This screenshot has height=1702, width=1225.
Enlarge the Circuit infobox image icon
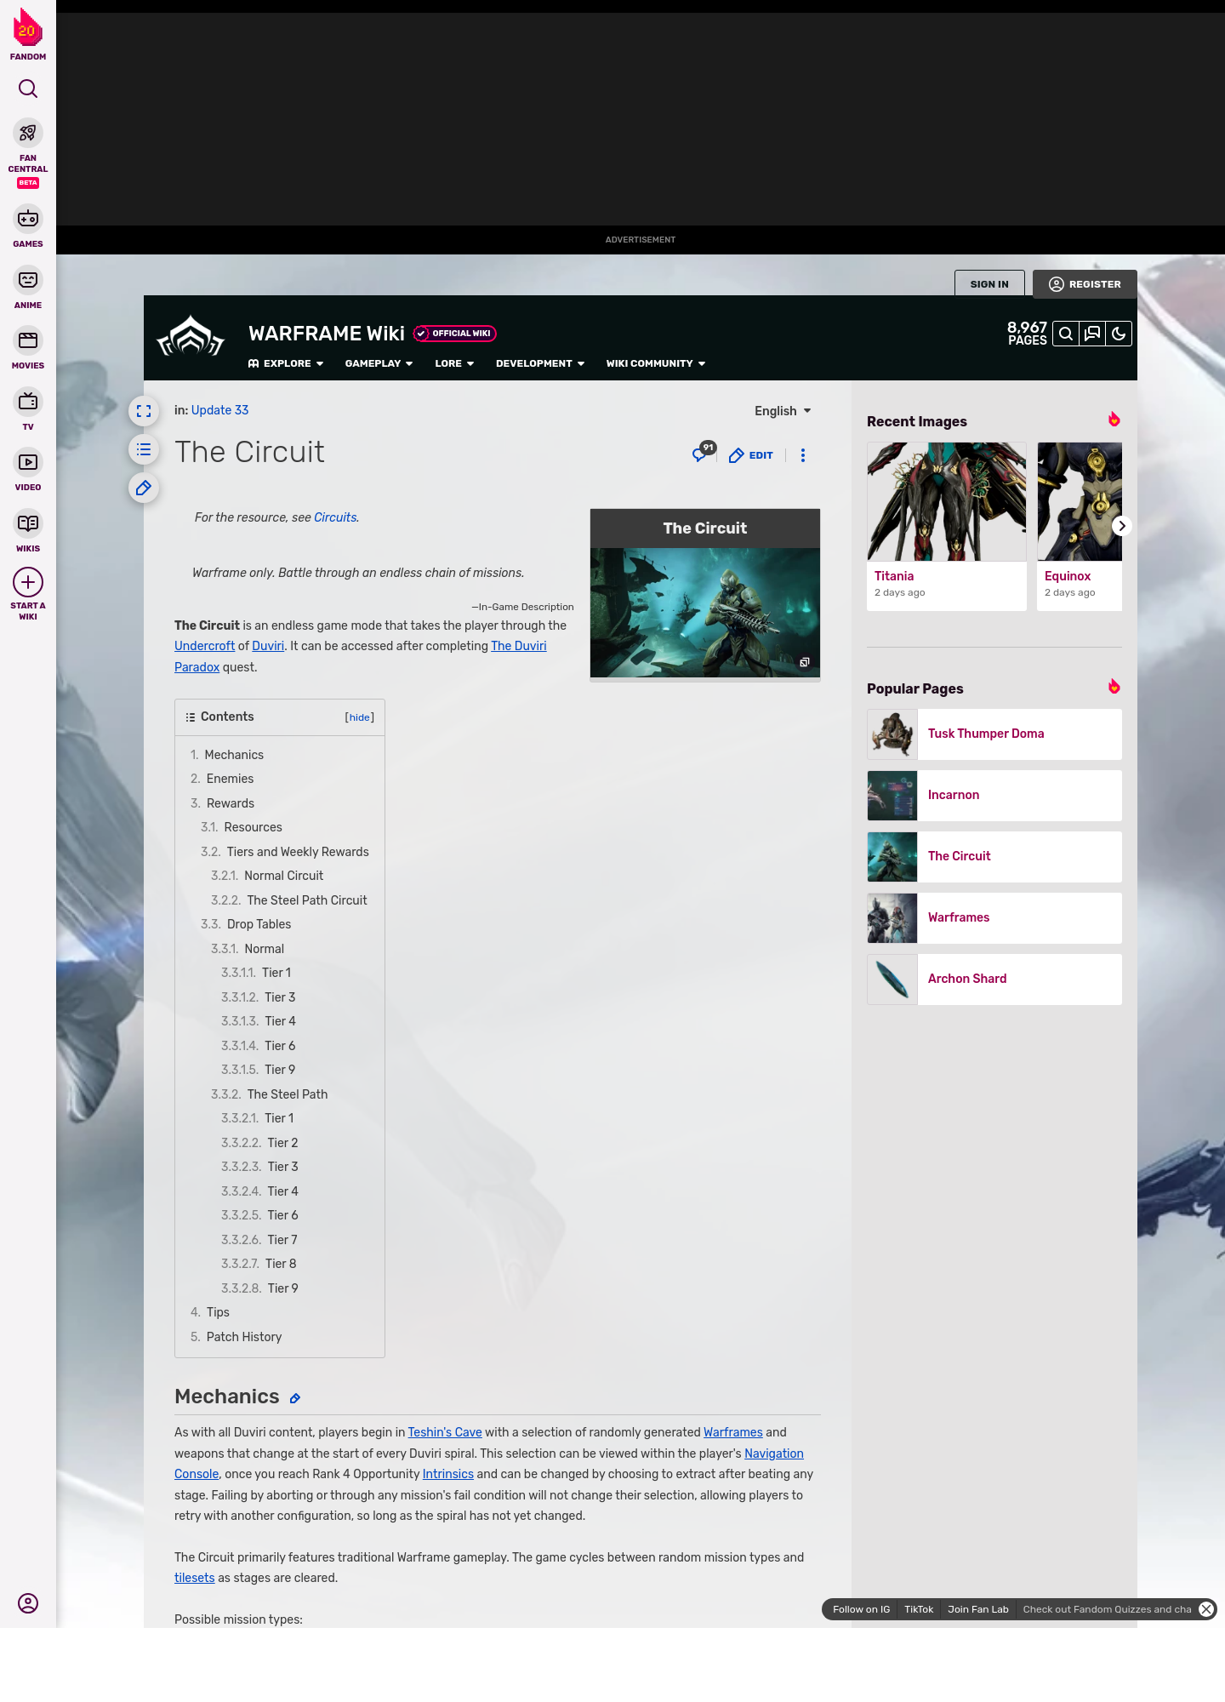805,662
